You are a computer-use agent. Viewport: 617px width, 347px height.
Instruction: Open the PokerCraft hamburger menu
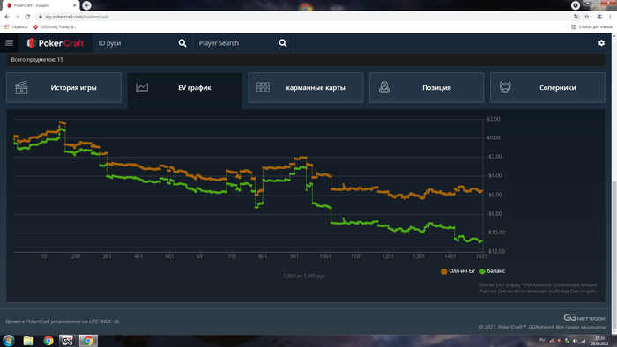[x=9, y=43]
